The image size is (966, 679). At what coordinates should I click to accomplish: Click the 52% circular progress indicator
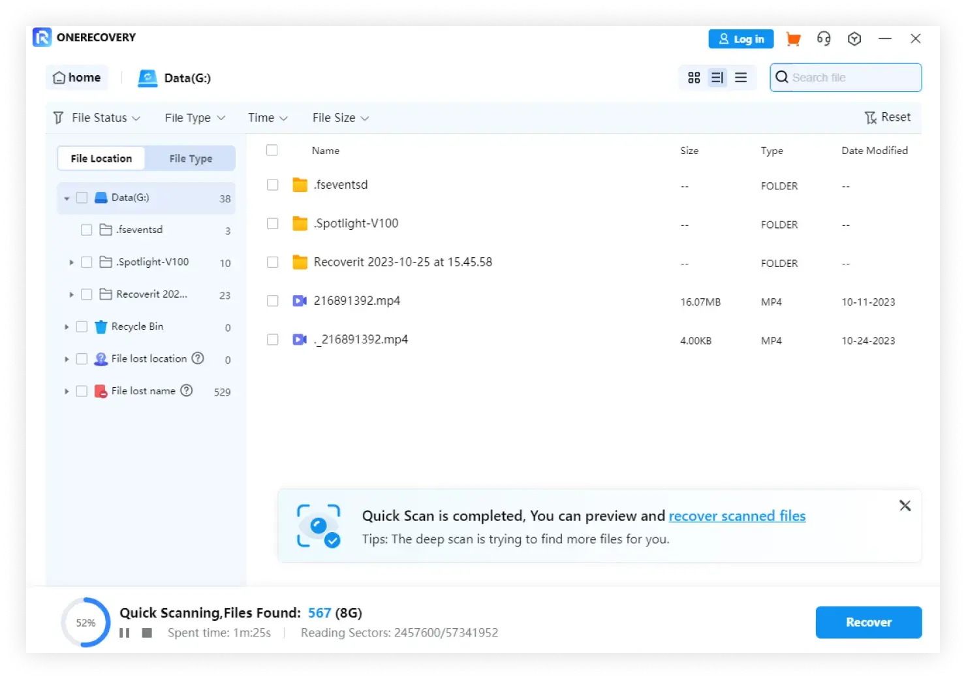point(86,622)
